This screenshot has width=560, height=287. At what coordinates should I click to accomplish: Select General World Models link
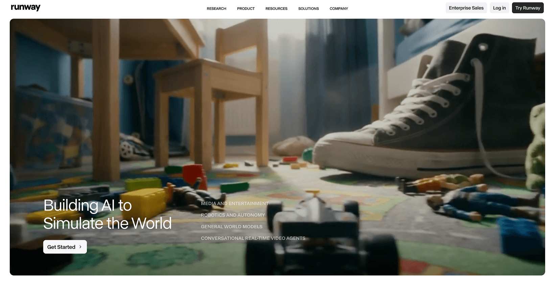pos(232,227)
